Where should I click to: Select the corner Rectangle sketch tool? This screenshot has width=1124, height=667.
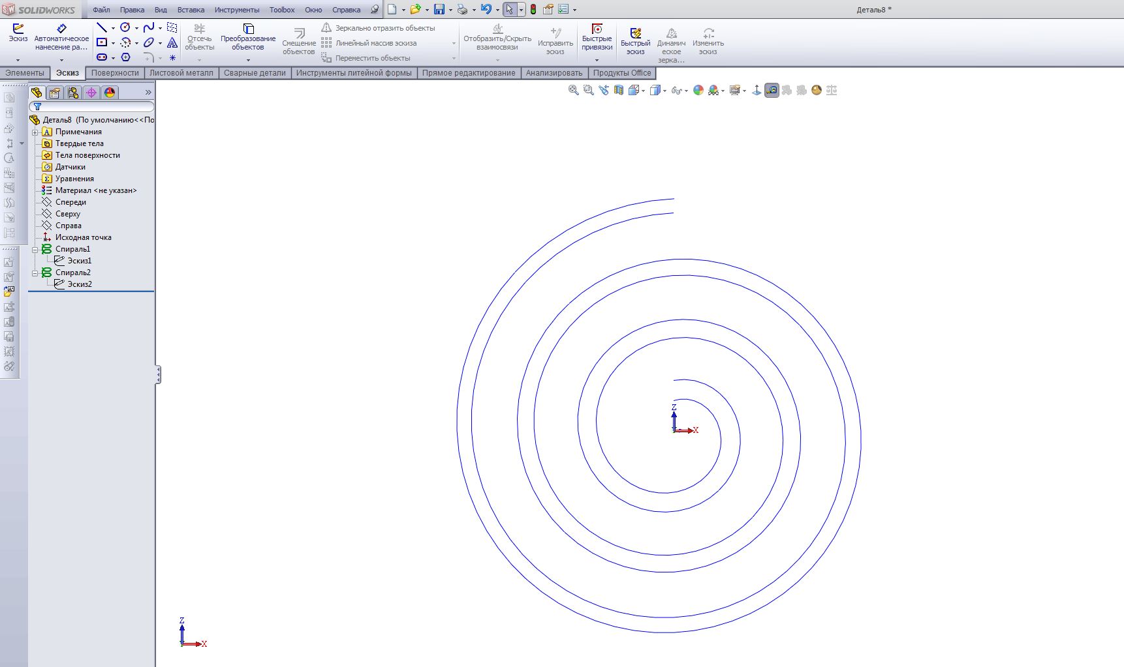[102, 42]
